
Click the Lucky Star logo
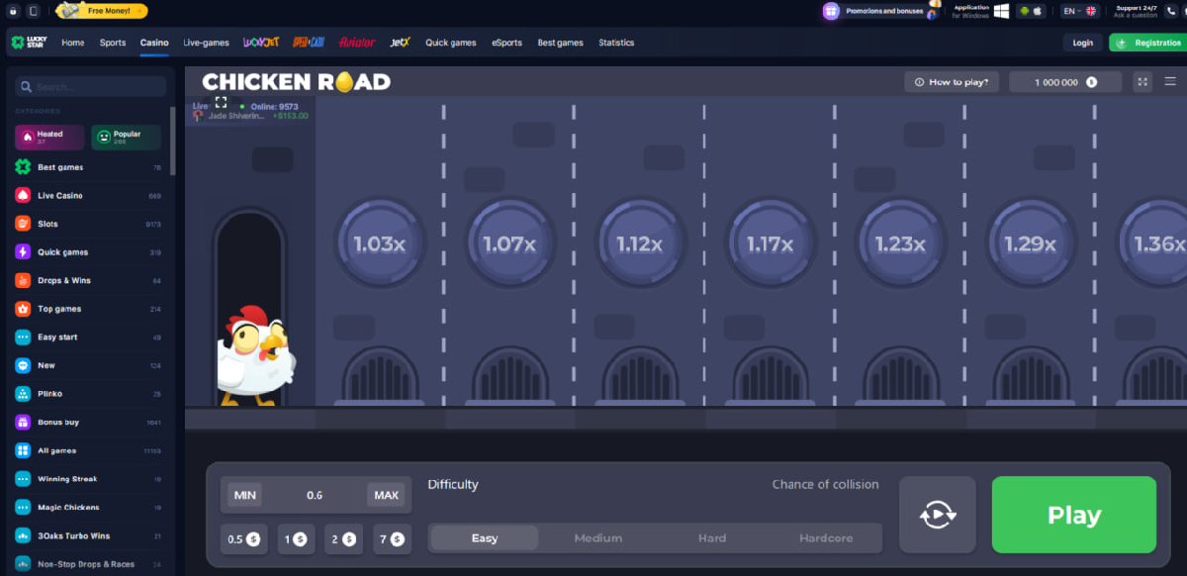click(x=31, y=43)
